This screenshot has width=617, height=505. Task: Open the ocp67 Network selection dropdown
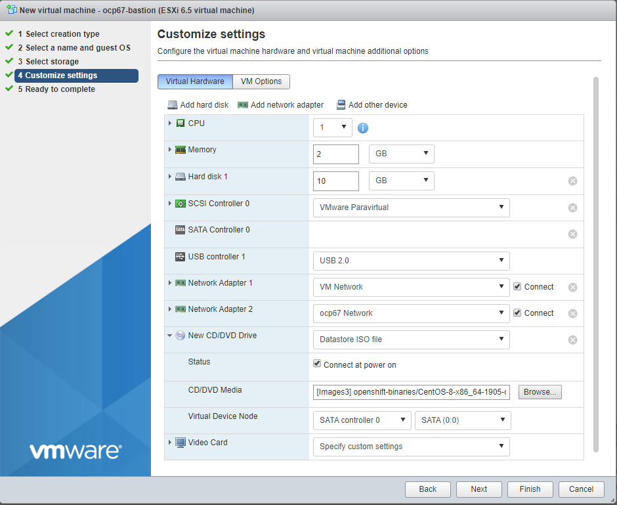411,313
